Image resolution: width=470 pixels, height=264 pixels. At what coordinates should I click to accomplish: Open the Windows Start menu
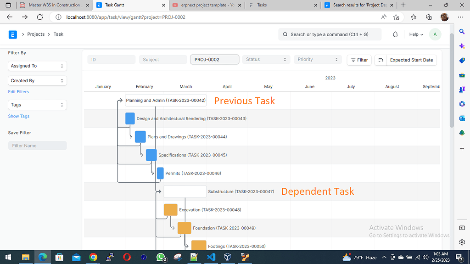8,257
